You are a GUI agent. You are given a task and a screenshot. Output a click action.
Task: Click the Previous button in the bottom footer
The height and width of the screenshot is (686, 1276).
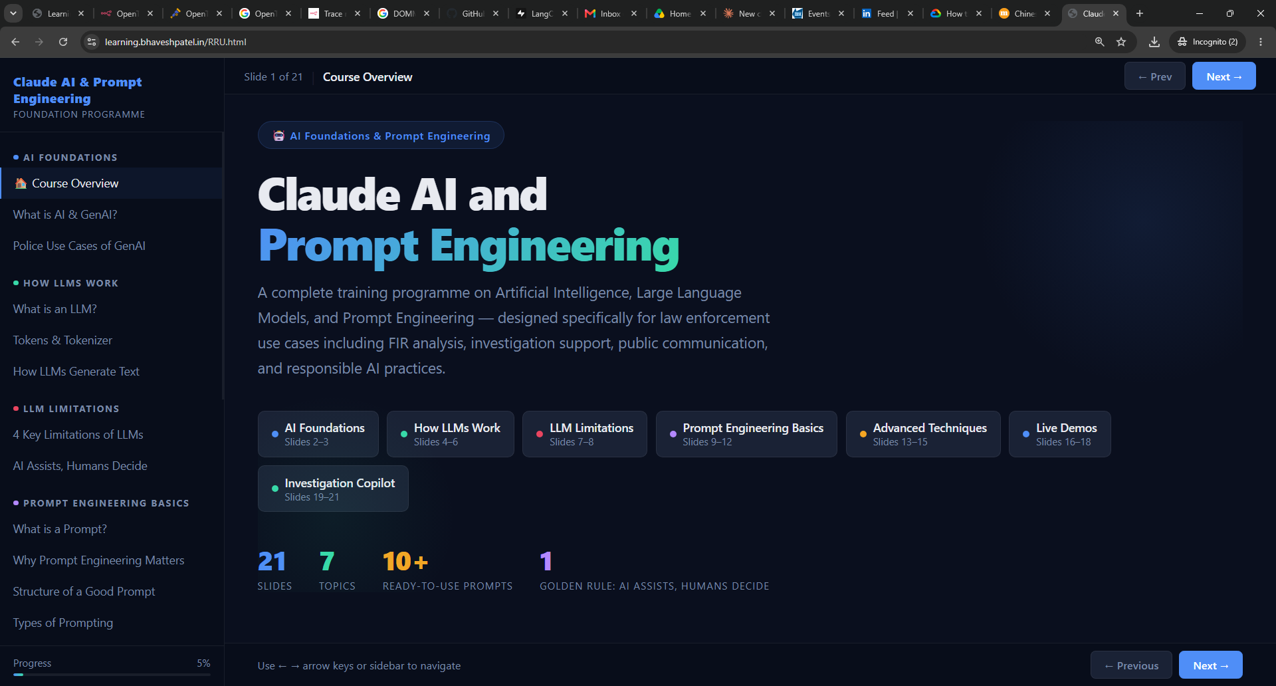click(x=1131, y=665)
